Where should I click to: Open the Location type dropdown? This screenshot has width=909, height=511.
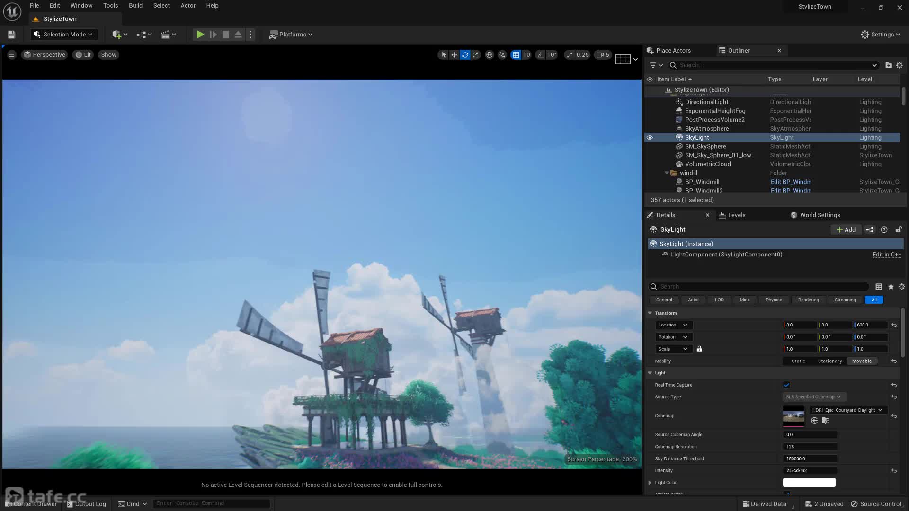point(673,325)
